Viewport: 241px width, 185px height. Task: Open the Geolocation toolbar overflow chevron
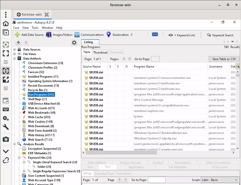(132, 35)
